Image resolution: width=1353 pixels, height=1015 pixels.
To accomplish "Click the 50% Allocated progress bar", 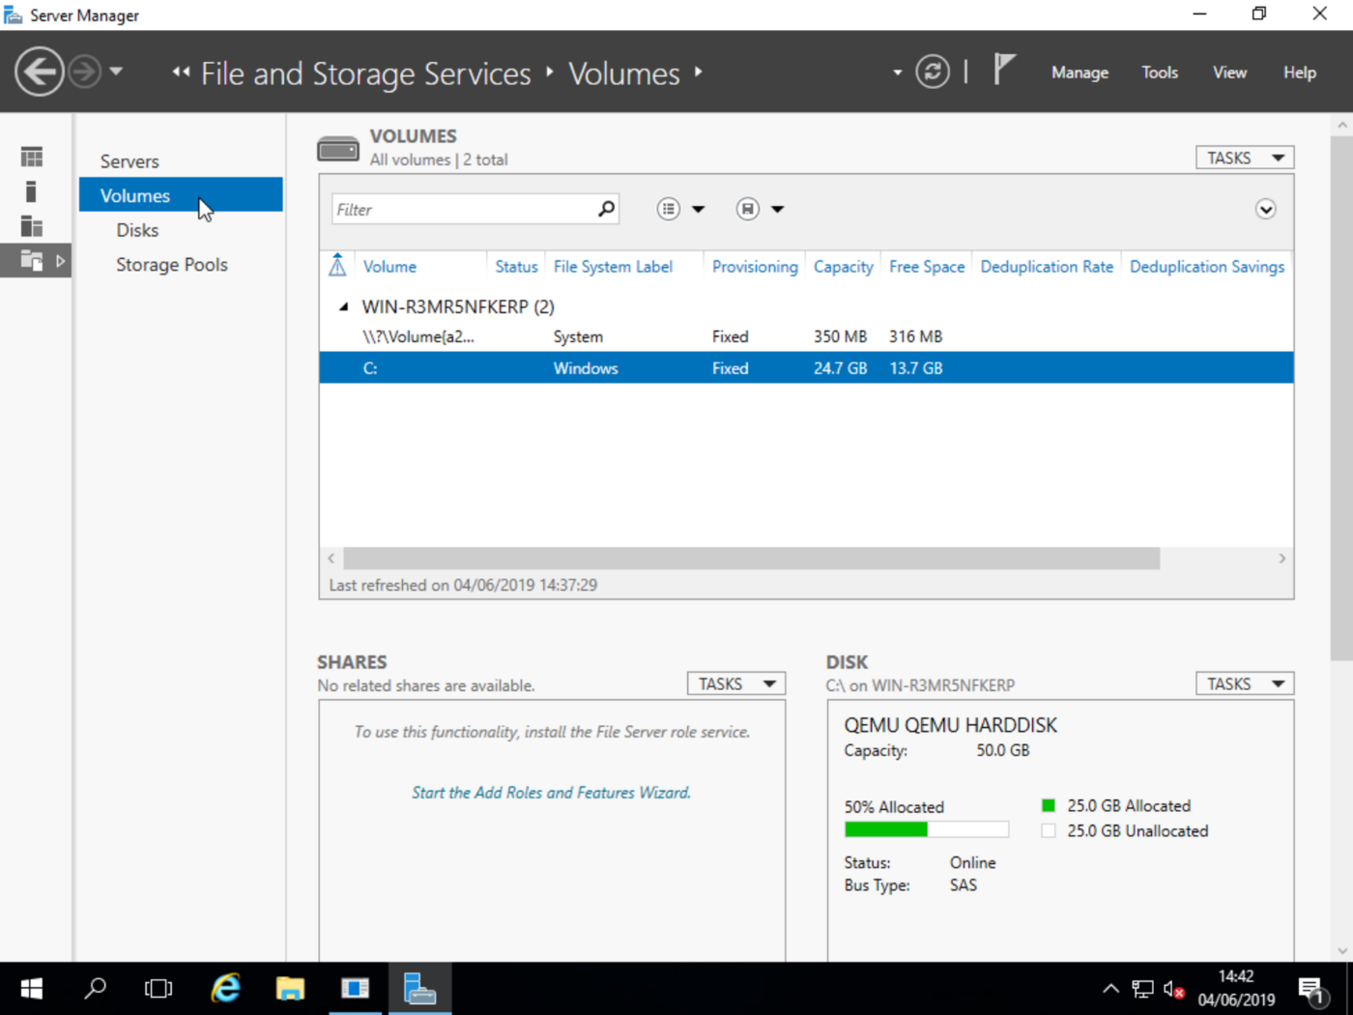I will [x=926, y=828].
